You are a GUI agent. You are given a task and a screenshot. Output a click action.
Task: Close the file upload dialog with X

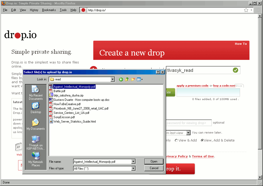click(x=162, y=72)
